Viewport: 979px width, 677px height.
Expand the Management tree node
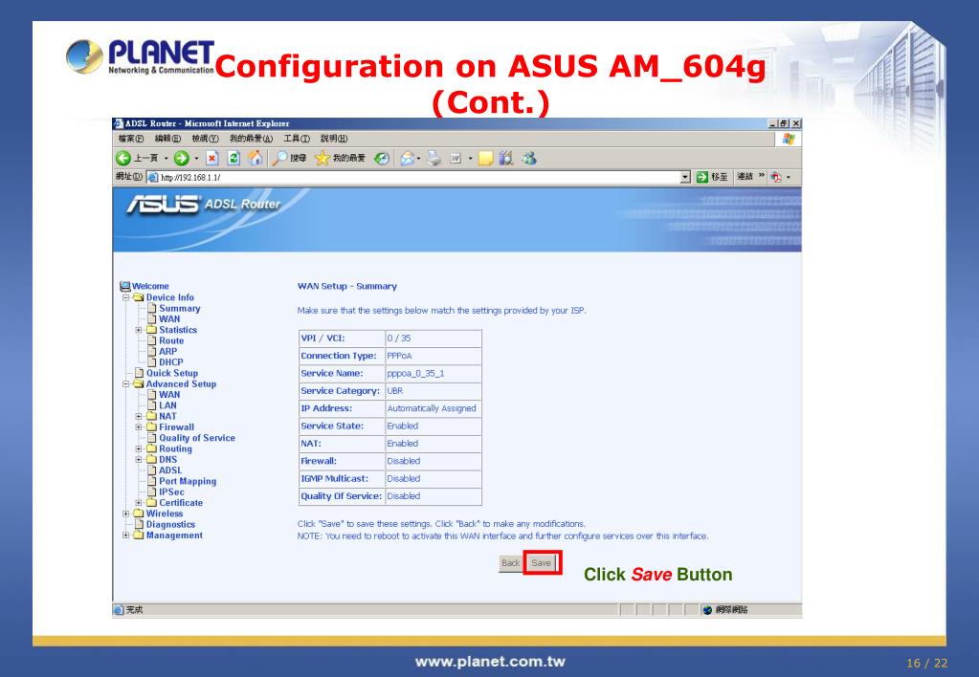pyautogui.click(x=125, y=535)
